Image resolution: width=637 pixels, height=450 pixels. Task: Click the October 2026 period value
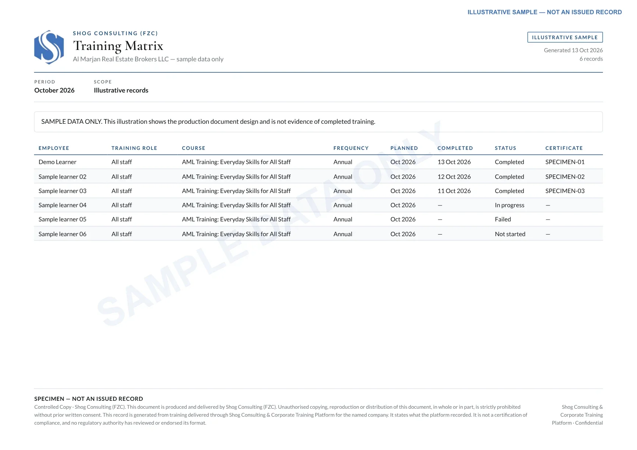[55, 90]
